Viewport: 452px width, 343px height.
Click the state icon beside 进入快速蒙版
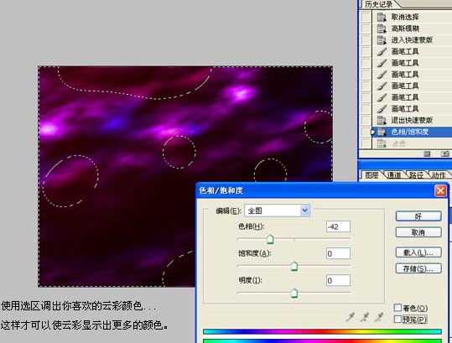tap(382, 40)
